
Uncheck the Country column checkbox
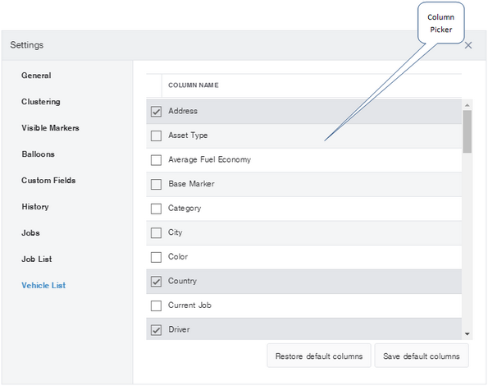(156, 282)
